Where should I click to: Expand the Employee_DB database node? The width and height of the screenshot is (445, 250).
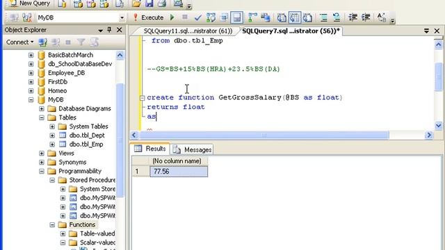click(x=31, y=73)
